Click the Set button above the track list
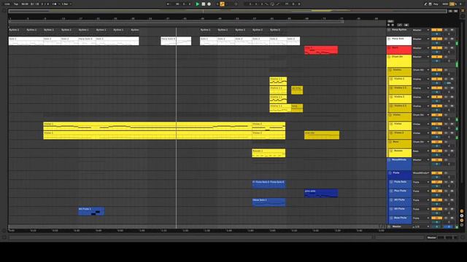The width and height of the screenshot is (467, 262). tap(390, 21)
